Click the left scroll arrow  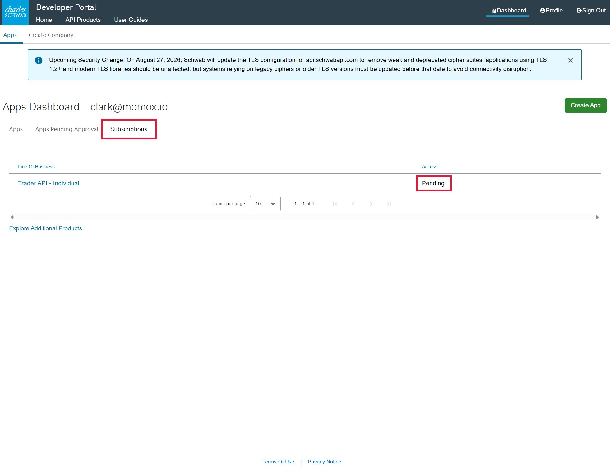coord(12,217)
